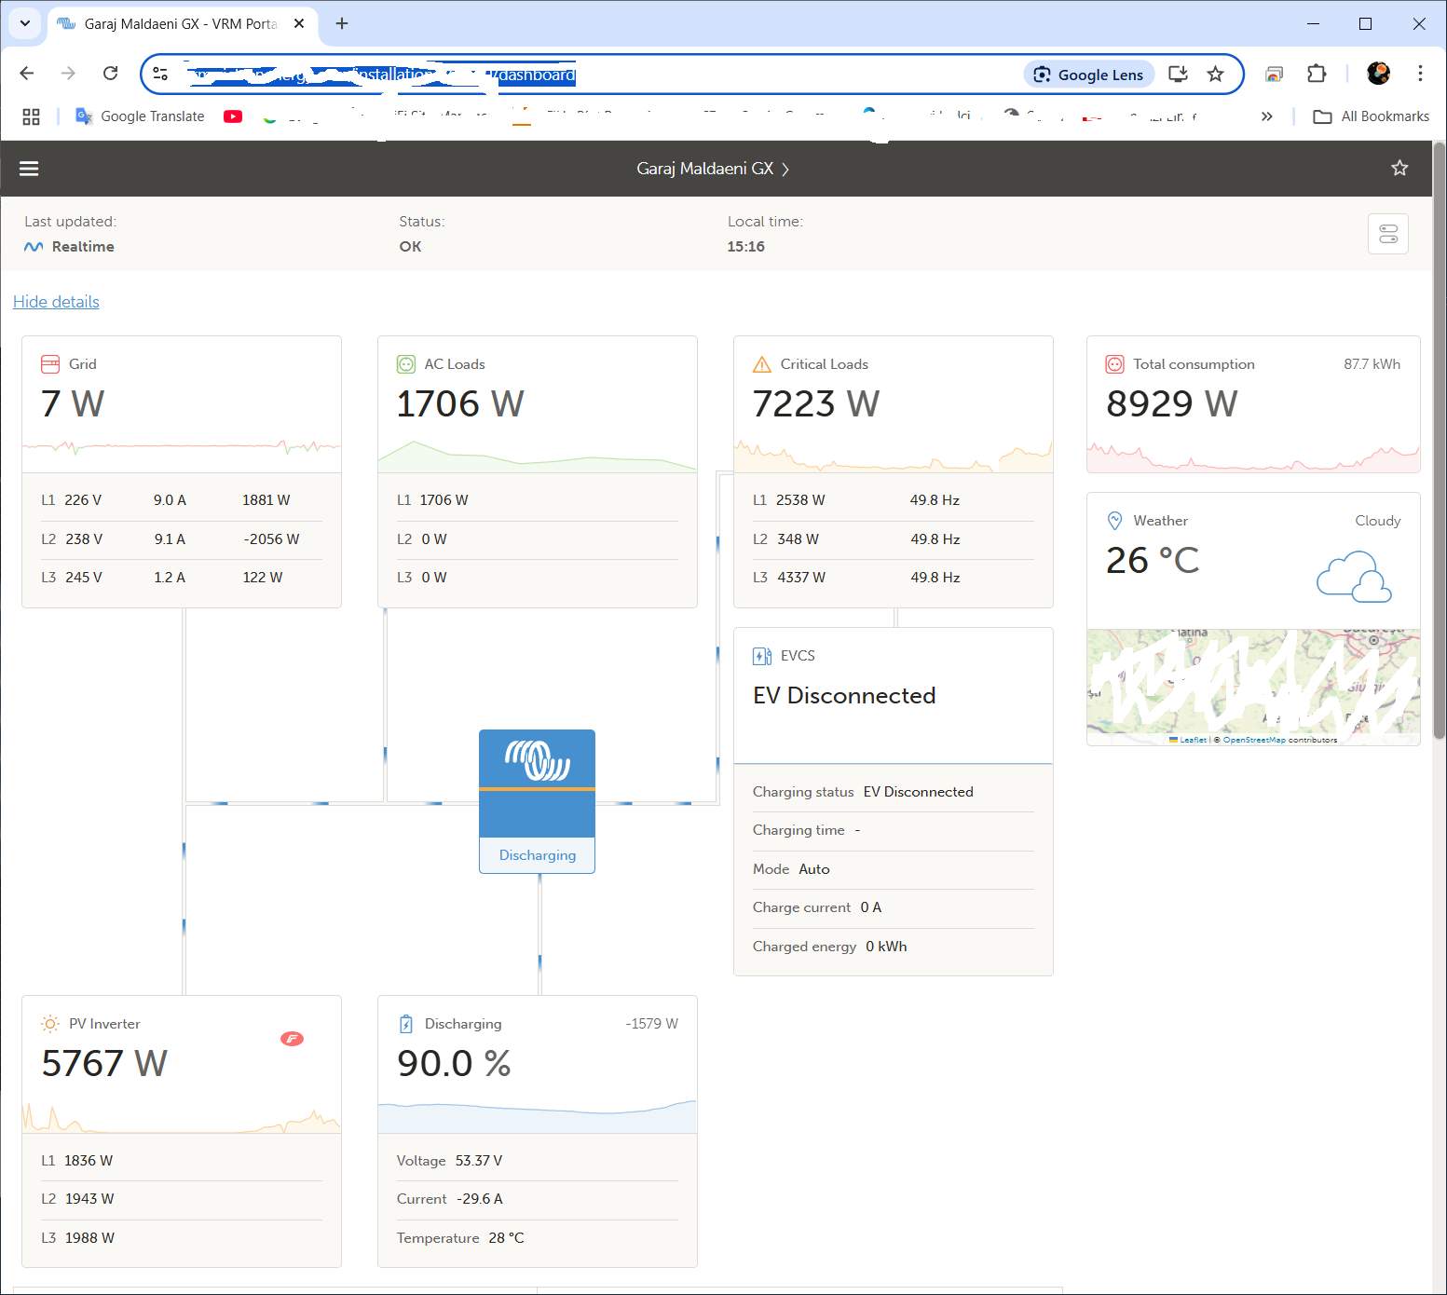Go forward in browser history
The height and width of the screenshot is (1295, 1447).
pos(68,74)
